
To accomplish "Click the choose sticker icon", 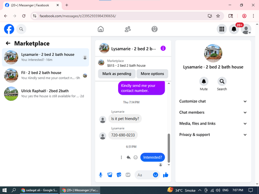I will pos(119,175).
